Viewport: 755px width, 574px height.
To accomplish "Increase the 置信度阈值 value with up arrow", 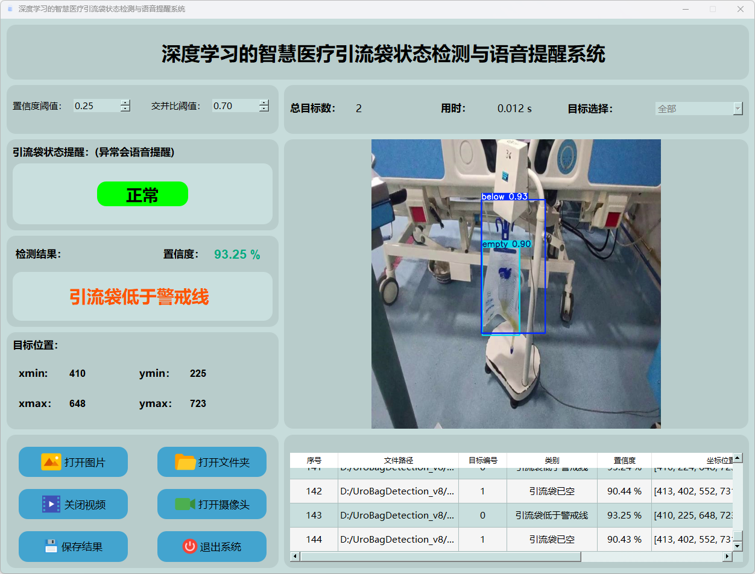I will click(x=125, y=102).
